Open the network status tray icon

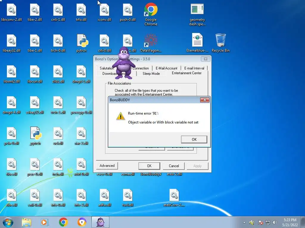point(268,222)
